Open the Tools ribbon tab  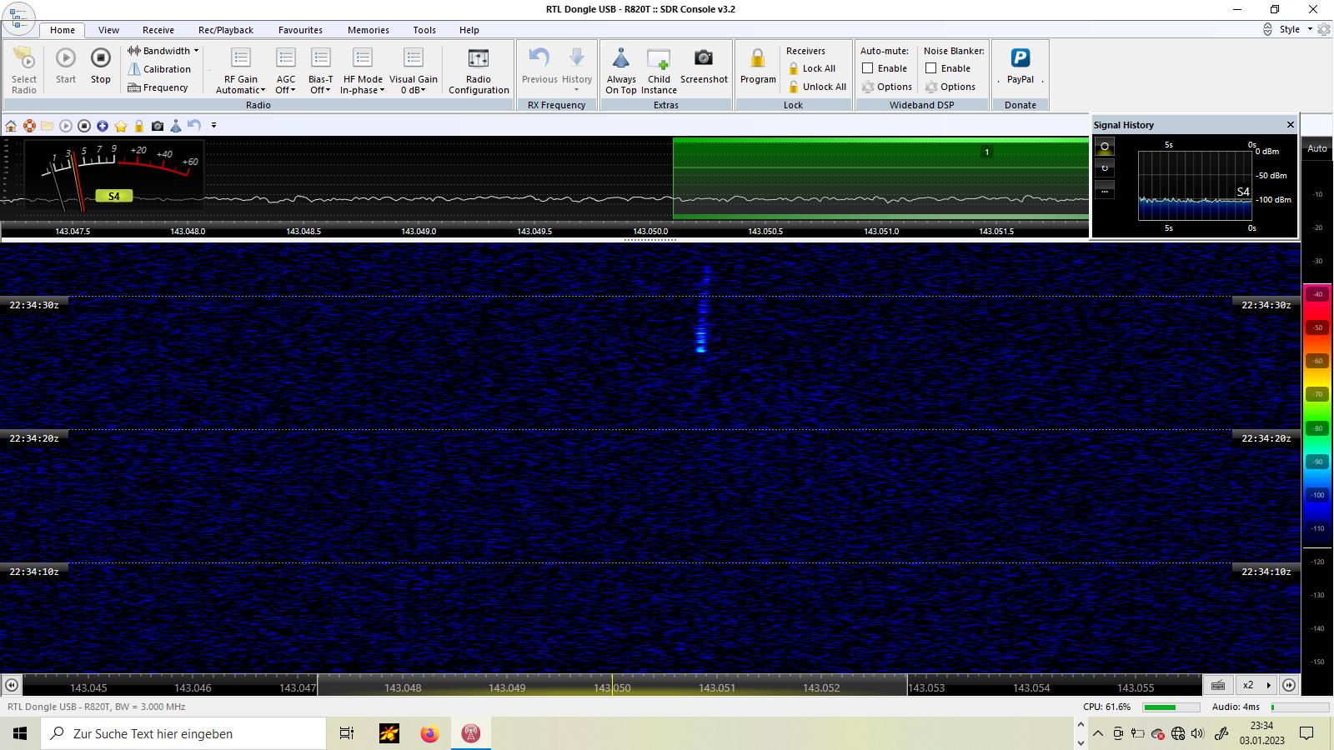point(424,30)
